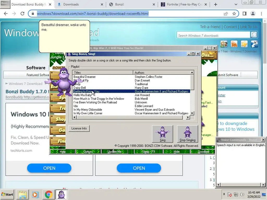The image size is (267, 200).
Task: Click the Contact link
Action: click(x=230, y=27)
